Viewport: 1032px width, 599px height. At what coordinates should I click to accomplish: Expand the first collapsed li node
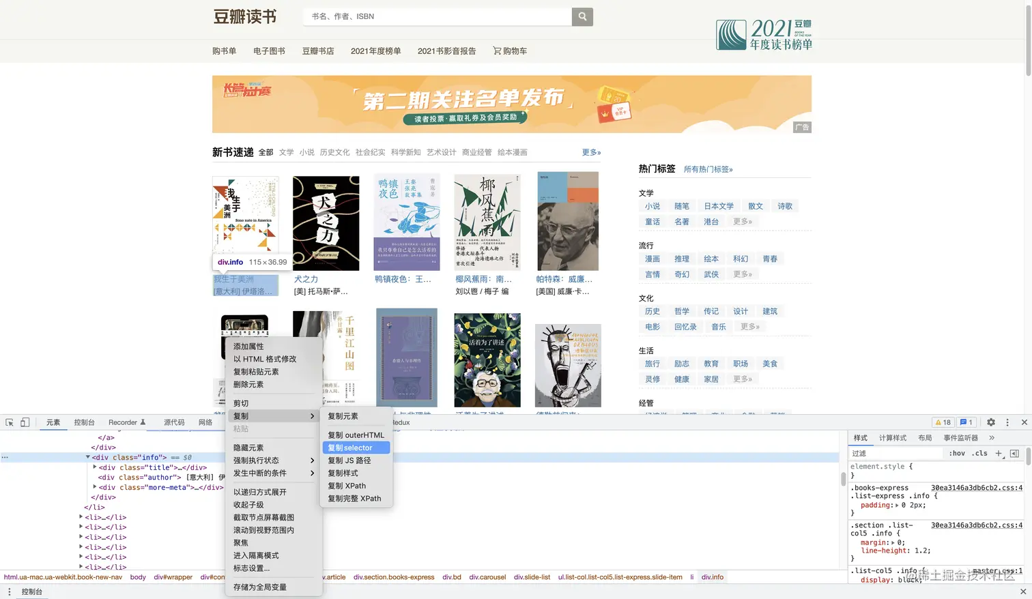81,517
